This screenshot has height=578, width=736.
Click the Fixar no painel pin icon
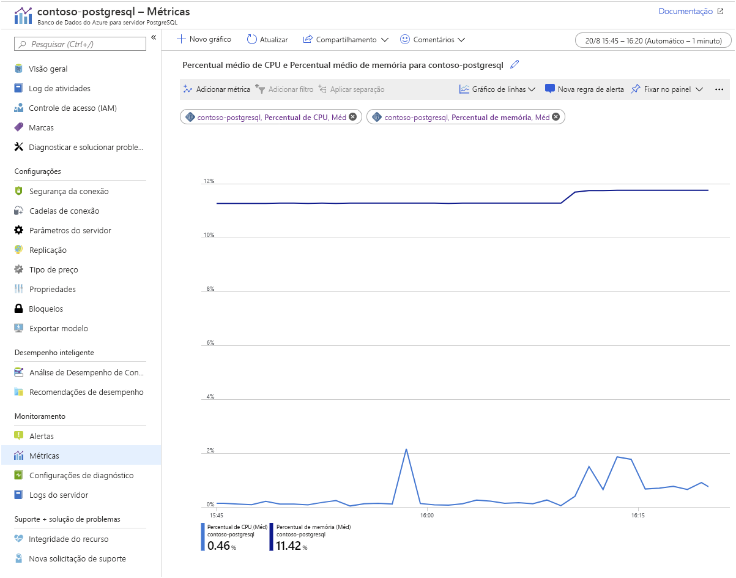point(636,89)
